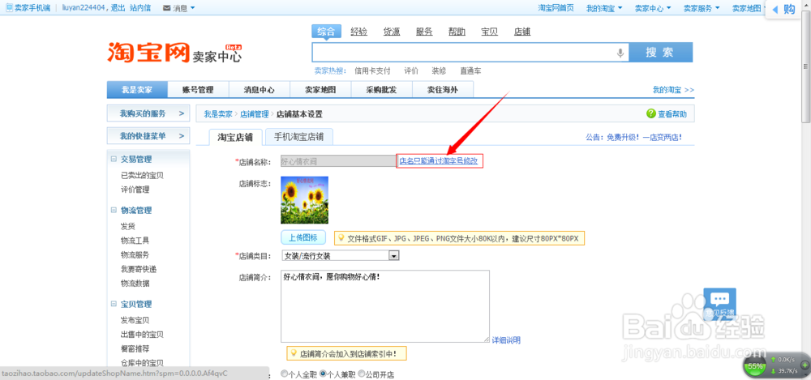
Task: Click the shop name modify link
Action: [439, 161]
